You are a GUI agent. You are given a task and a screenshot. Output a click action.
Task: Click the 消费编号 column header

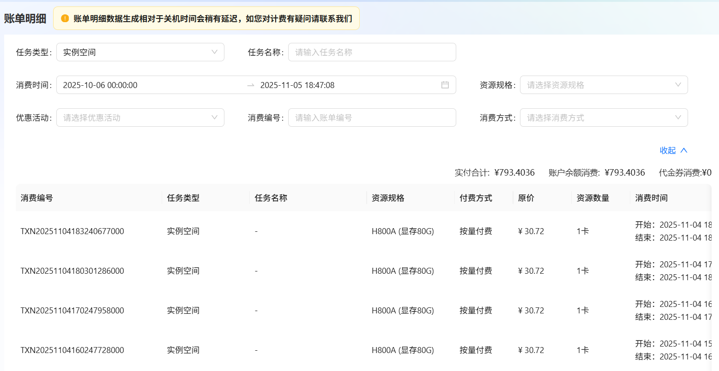point(37,198)
